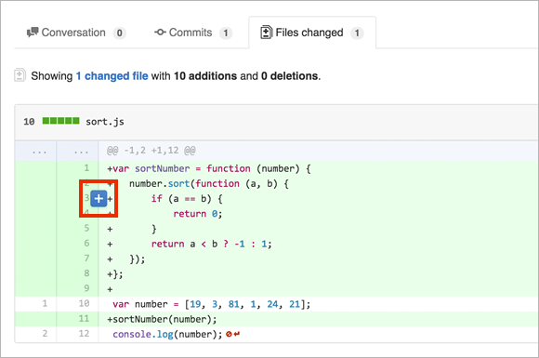
Task: Click the Files changed diff icon
Action: pos(266,33)
